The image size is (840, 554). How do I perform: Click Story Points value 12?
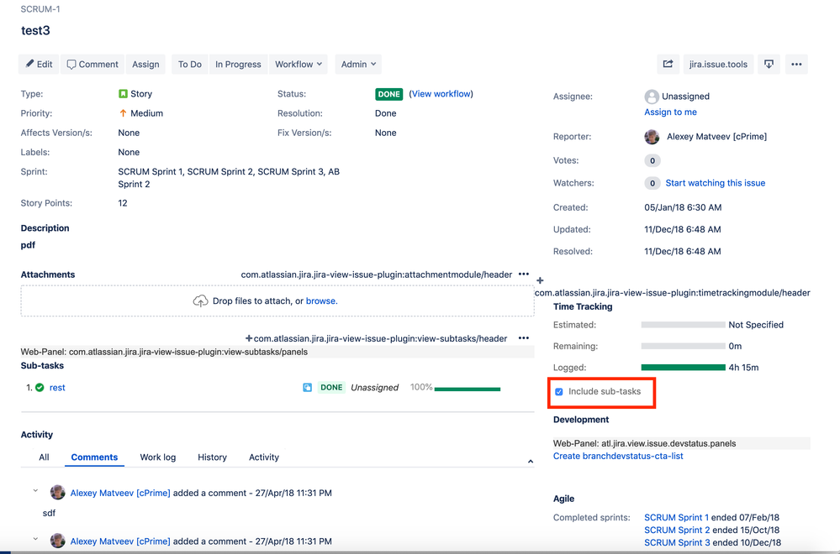(x=123, y=203)
